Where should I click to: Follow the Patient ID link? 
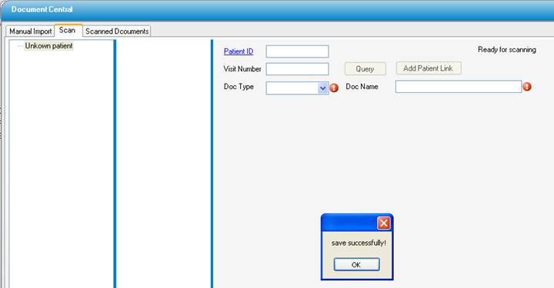pyautogui.click(x=239, y=51)
